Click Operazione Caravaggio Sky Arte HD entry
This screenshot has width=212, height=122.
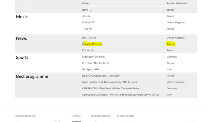pyautogui.click(x=121, y=95)
